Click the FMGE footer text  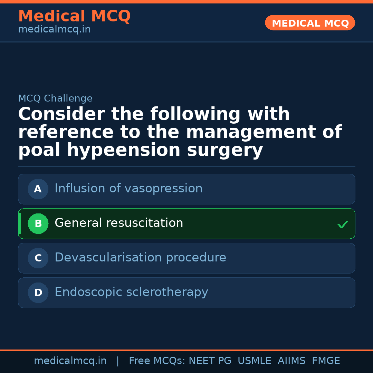pyautogui.click(x=326, y=361)
